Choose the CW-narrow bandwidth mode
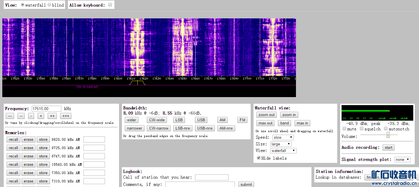 [x=159, y=128]
